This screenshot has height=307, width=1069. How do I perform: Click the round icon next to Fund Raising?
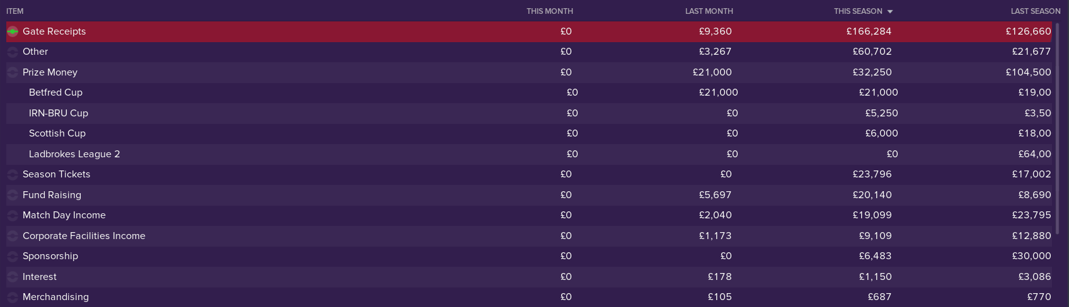pyautogui.click(x=13, y=195)
